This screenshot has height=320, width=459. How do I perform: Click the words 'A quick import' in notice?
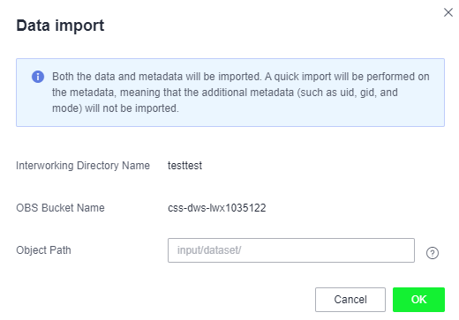[296, 77]
